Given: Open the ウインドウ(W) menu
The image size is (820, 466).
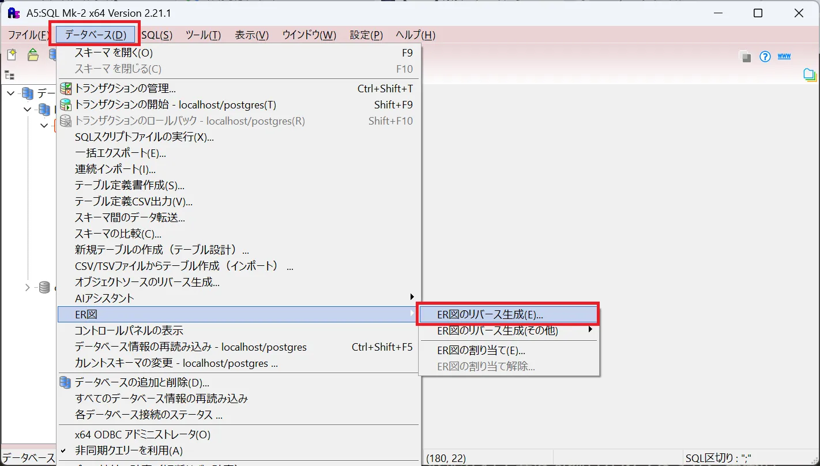Looking at the screenshot, I should [310, 35].
